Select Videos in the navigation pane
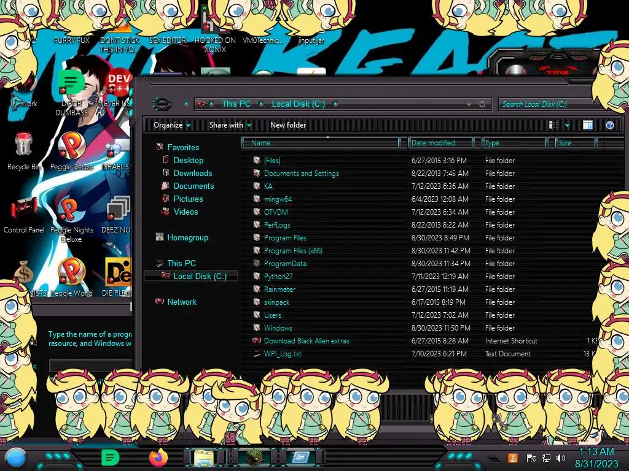The width and height of the screenshot is (629, 471). [186, 212]
